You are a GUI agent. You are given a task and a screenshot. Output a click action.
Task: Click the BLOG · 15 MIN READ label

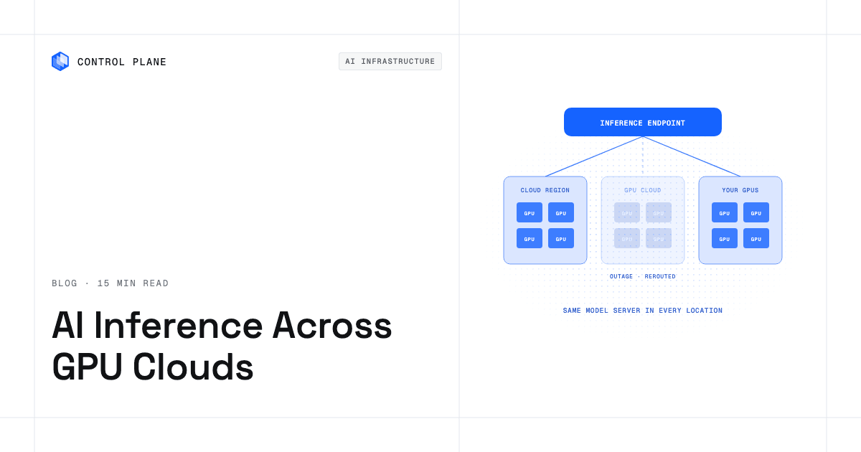pyautogui.click(x=110, y=283)
